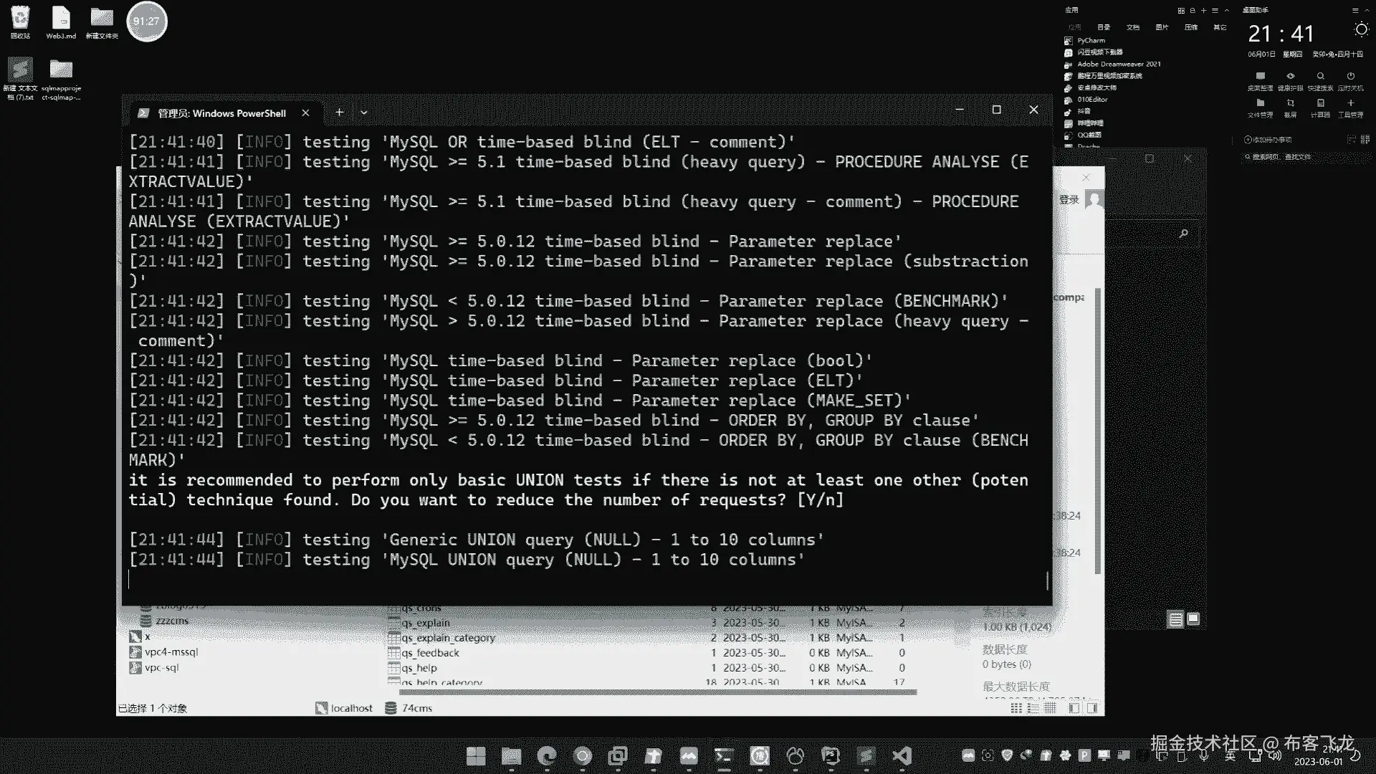This screenshot has width=1376, height=774.
Task: Open Visual Studio Code from taskbar
Action: [x=901, y=755]
